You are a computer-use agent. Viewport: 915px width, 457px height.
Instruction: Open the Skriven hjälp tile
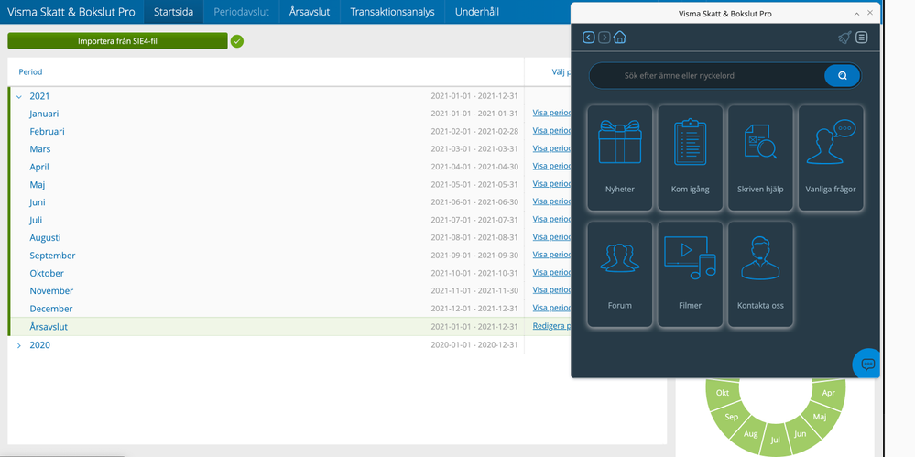click(x=760, y=157)
